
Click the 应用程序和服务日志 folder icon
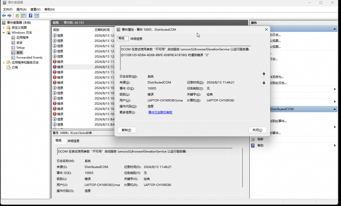(x=9, y=63)
